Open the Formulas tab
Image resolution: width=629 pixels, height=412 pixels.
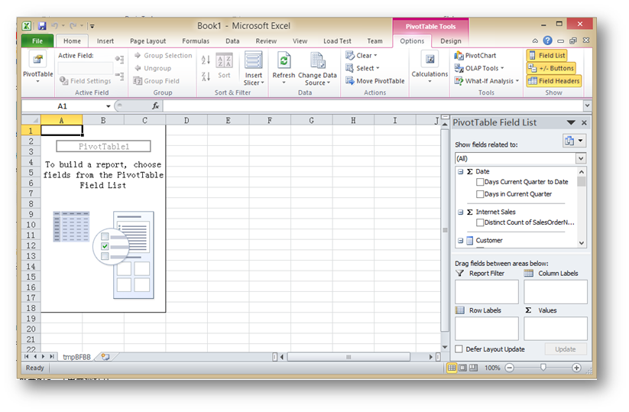pyautogui.click(x=196, y=41)
